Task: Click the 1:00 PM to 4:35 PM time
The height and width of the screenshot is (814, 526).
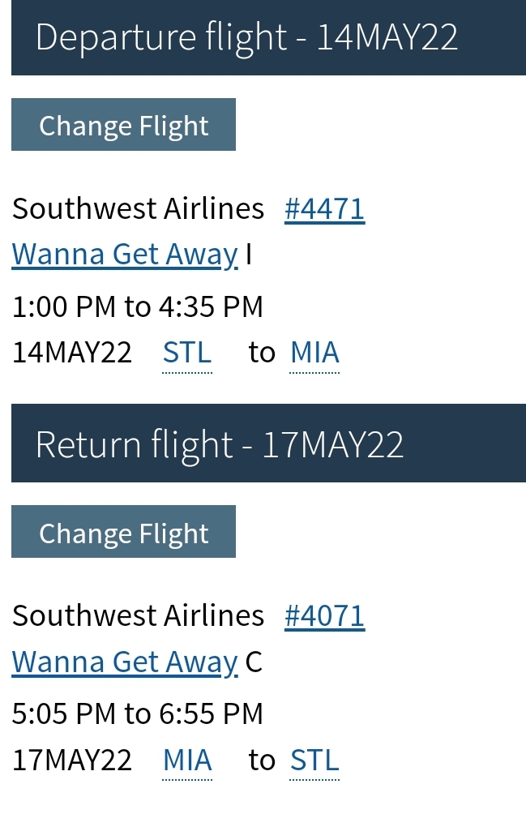Action: pyautogui.click(x=138, y=306)
